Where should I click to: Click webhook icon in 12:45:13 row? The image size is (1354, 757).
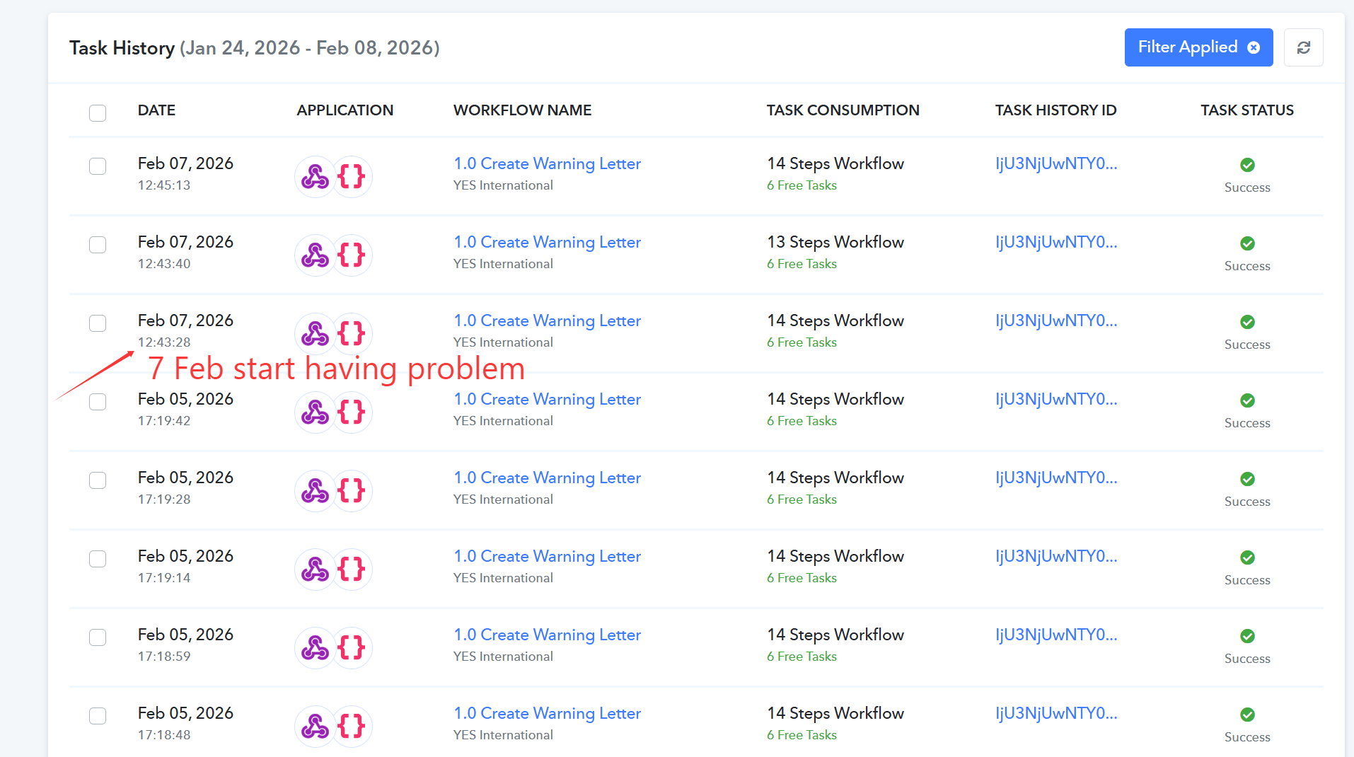[315, 176]
